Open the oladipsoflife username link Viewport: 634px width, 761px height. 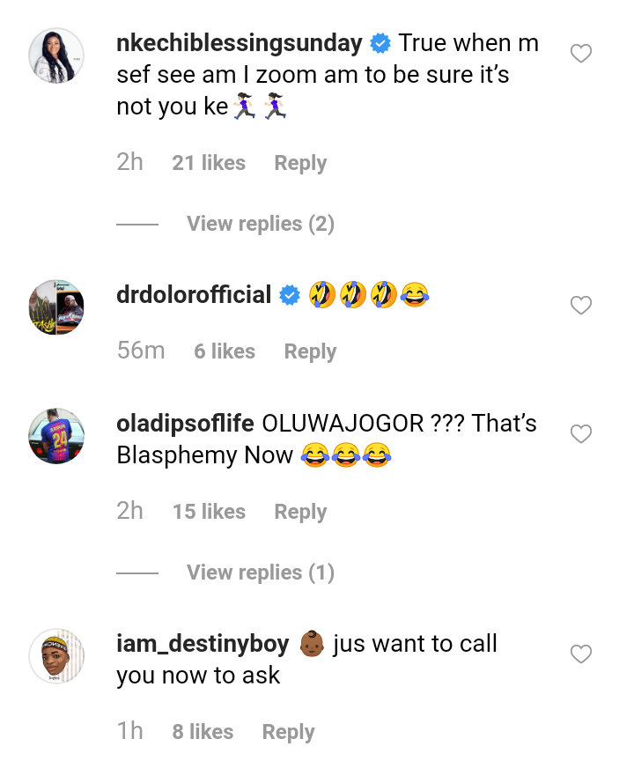(185, 423)
